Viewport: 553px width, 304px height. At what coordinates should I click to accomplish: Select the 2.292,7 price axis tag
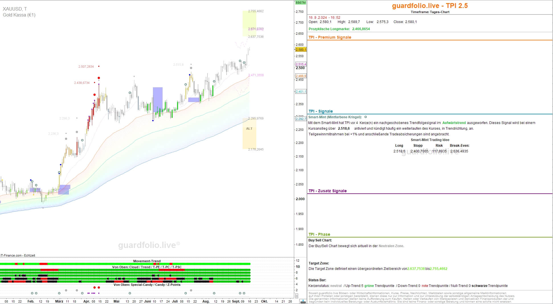click(x=301, y=119)
